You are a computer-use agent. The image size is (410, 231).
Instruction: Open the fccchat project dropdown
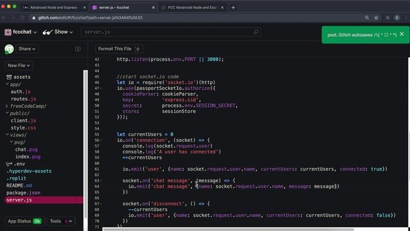tap(24, 32)
